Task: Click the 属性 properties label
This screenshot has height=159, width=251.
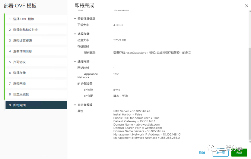Action: (80, 111)
